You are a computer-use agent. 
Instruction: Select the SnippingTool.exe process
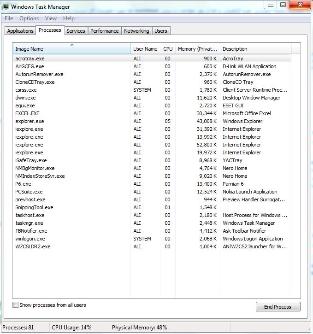point(152,207)
